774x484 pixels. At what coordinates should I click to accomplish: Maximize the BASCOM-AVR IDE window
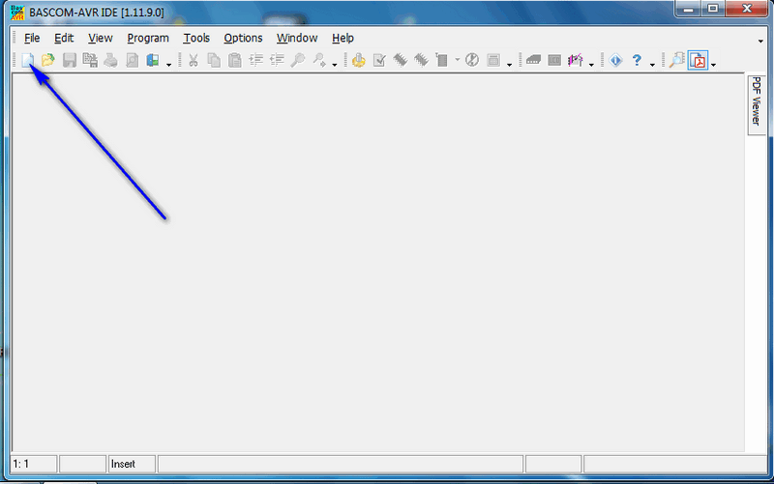point(713,9)
